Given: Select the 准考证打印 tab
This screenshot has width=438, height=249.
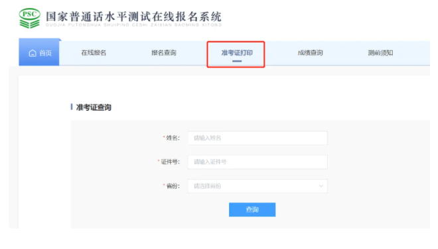Looking at the screenshot, I should click(237, 53).
